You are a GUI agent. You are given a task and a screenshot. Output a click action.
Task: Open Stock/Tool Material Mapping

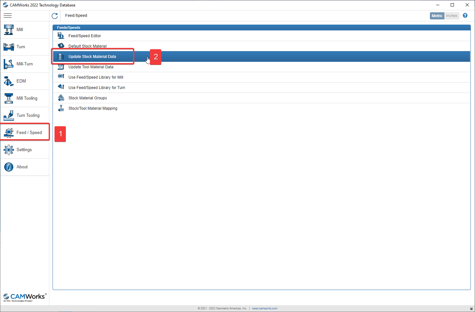(262, 108)
